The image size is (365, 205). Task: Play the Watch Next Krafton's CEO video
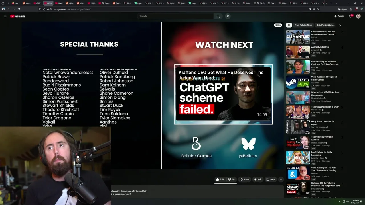tap(224, 95)
